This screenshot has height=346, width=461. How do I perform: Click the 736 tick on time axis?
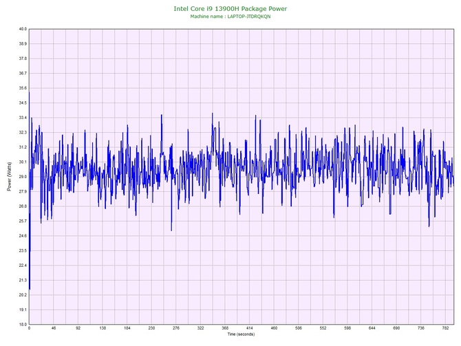pyautogui.click(x=421, y=328)
